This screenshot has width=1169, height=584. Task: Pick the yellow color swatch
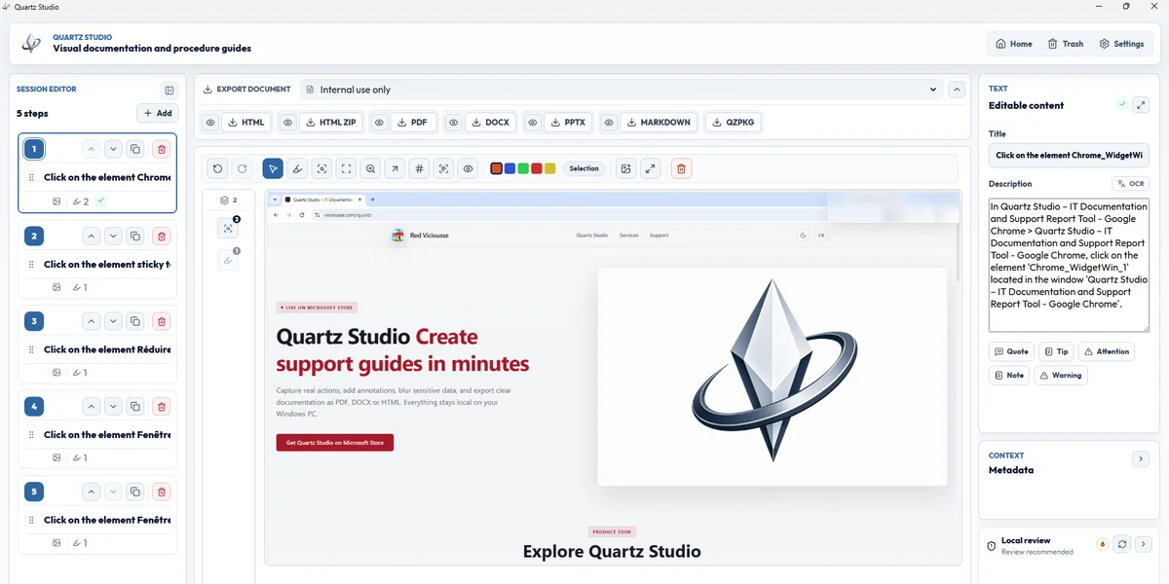point(549,168)
